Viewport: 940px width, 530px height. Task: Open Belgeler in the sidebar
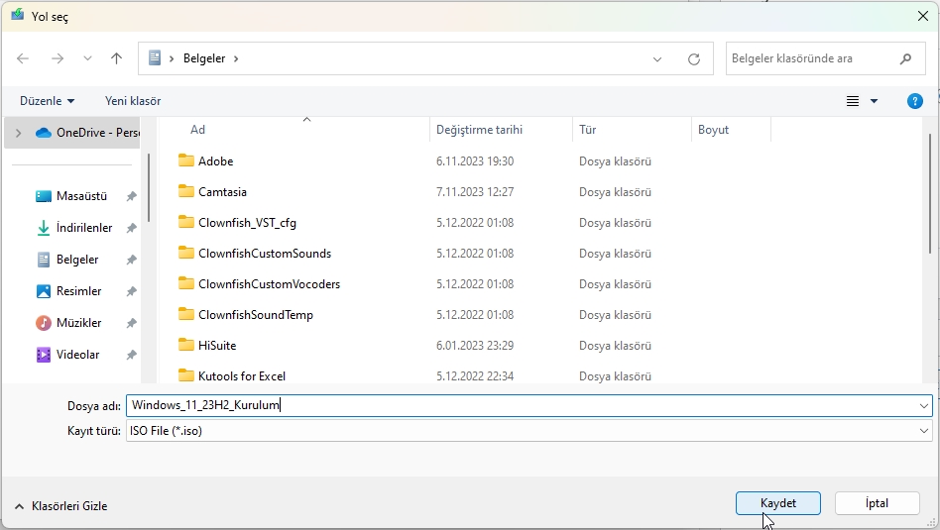[x=76, y=260]
